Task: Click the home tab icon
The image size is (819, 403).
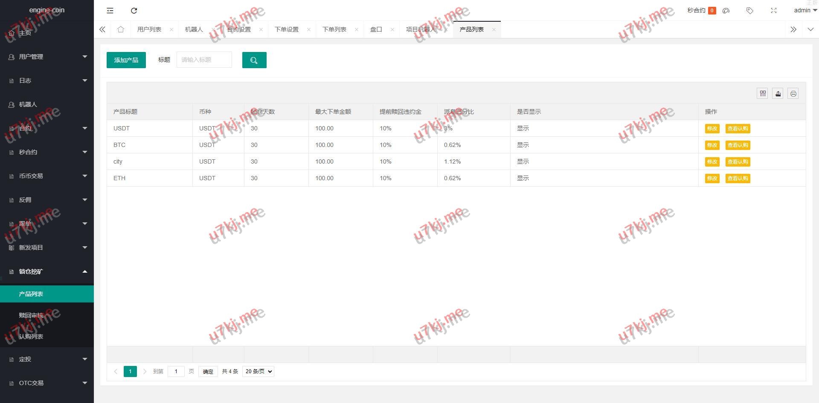Action: [x=121, y=29]
